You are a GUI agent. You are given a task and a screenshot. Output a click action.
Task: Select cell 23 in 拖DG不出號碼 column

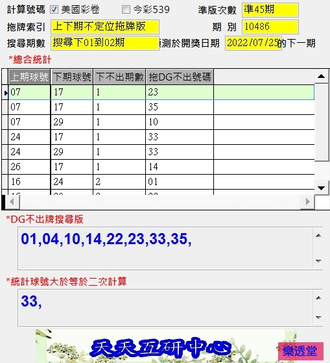180,92
